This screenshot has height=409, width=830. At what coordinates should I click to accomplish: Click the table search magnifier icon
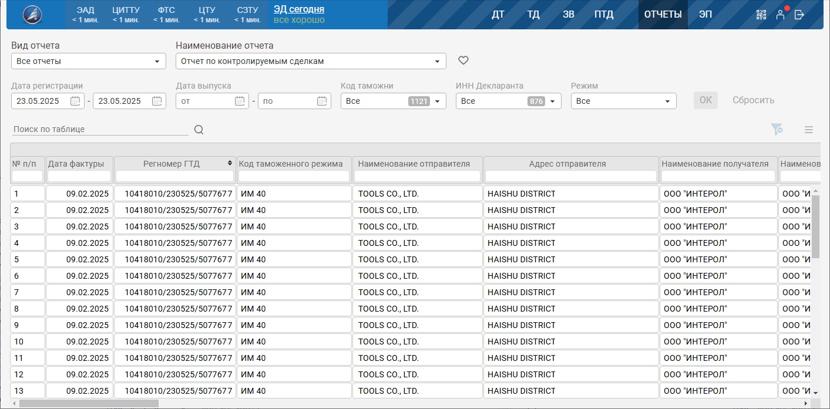(x=199, y=130)
